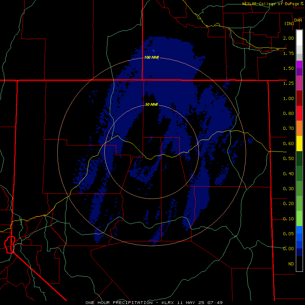The image size is (305, 305).
Task: Click the ND label on the legend
Action: click(x=291, y=264)
